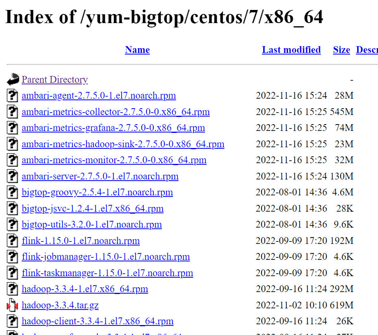Download flink-1.15.0-1.el7.noarch.rpm
The height and width of the screenshot is (335, 378).
(x=81, y=241)
